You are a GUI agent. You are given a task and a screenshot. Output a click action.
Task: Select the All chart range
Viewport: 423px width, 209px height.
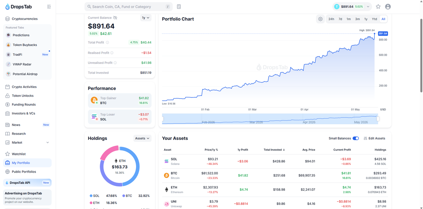pos(383,19)
